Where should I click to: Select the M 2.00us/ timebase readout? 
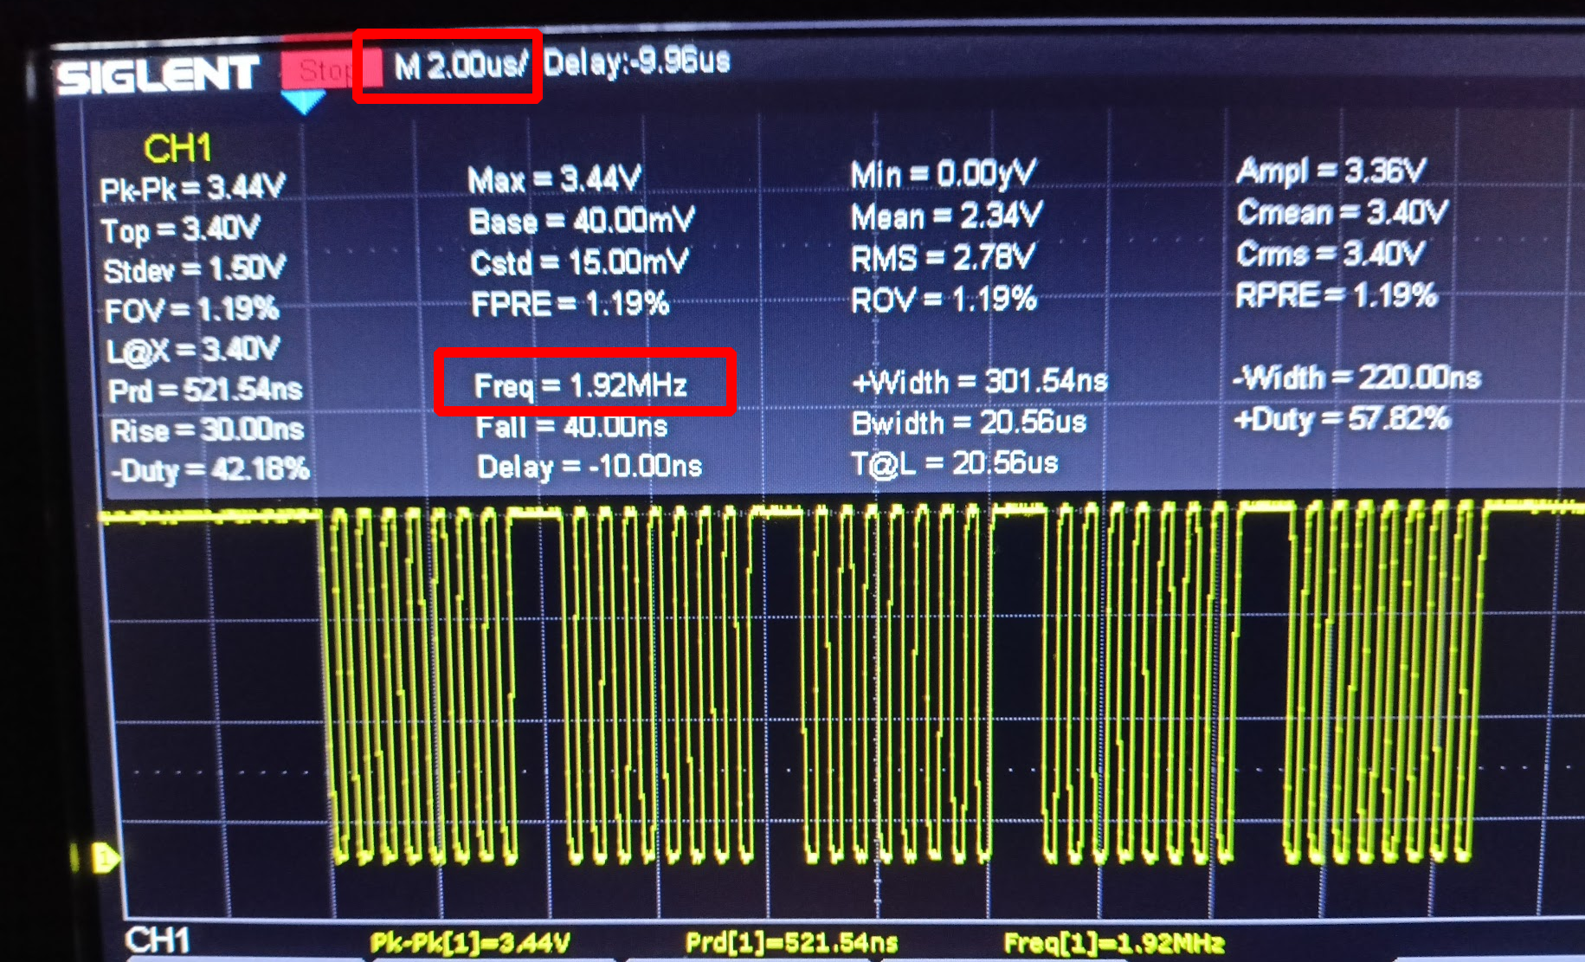[x=460, y=66]
